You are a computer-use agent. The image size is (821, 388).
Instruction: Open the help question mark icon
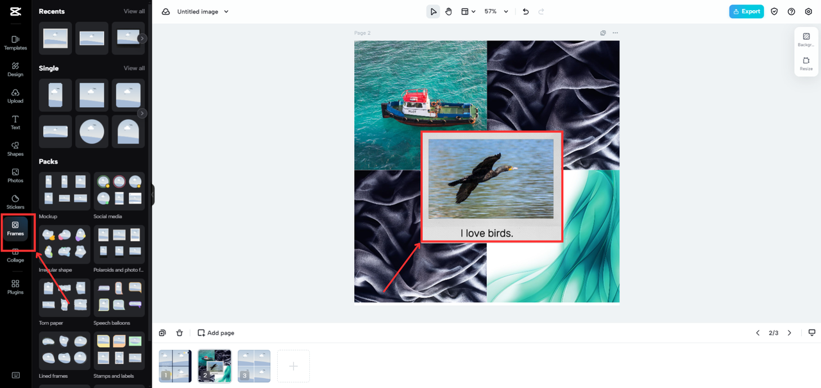(x=791, y=12)
